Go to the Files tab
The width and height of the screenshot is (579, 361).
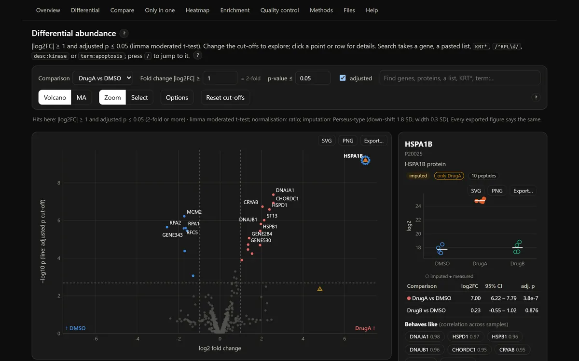pyautogui.click(x=349, y=10)
